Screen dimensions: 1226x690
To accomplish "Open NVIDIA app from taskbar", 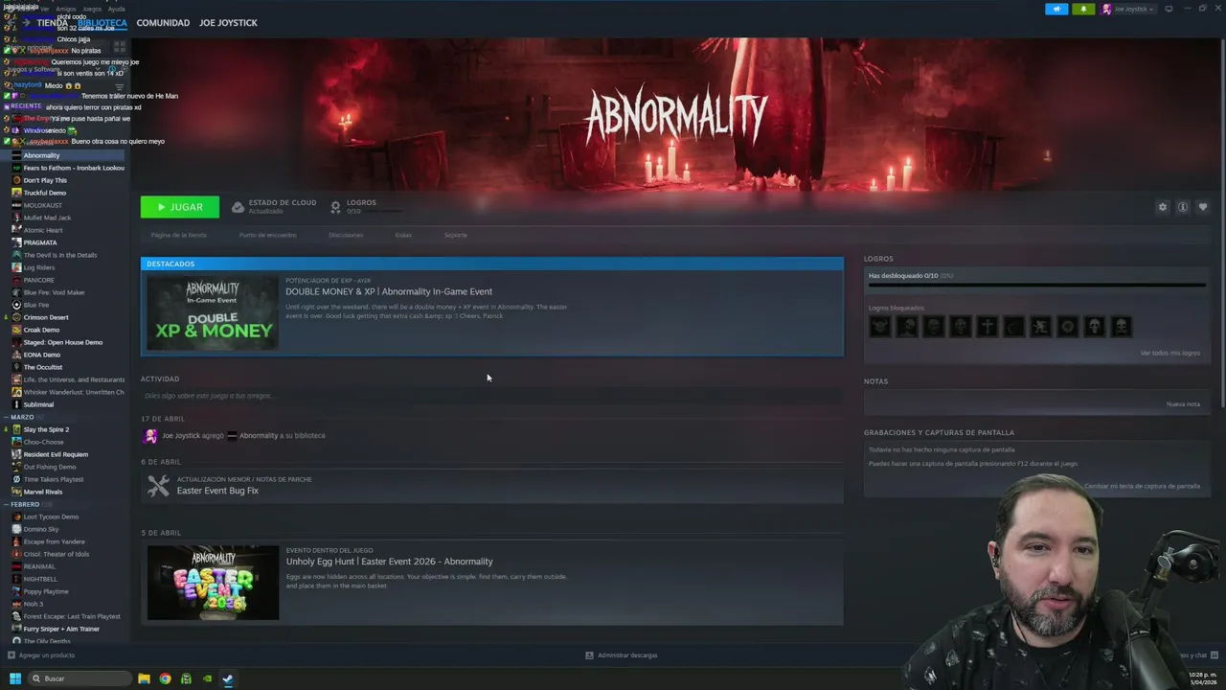I will pyautogui.click(x=207, y=678).
